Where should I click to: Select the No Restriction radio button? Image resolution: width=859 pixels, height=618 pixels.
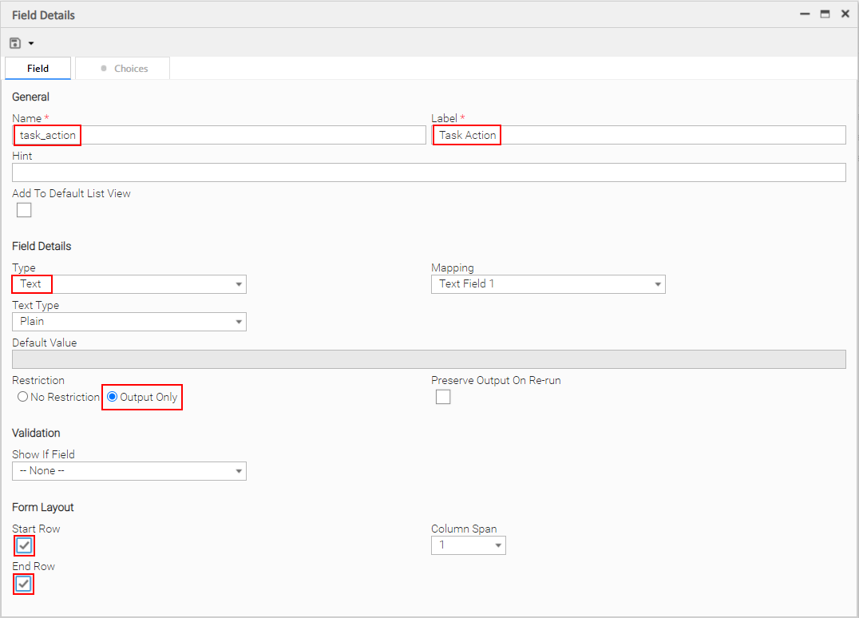pyautogui.click(x=23, y=397)
